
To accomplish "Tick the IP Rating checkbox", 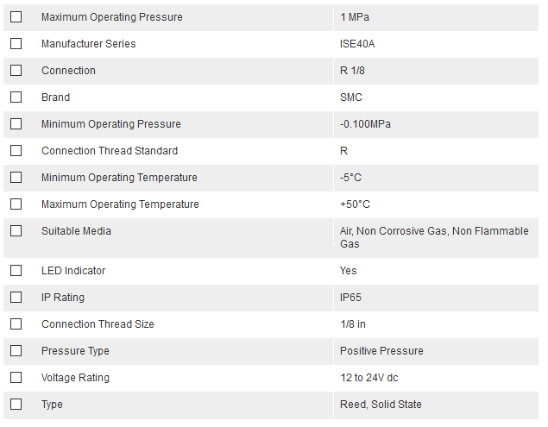I will coord(16,297).
